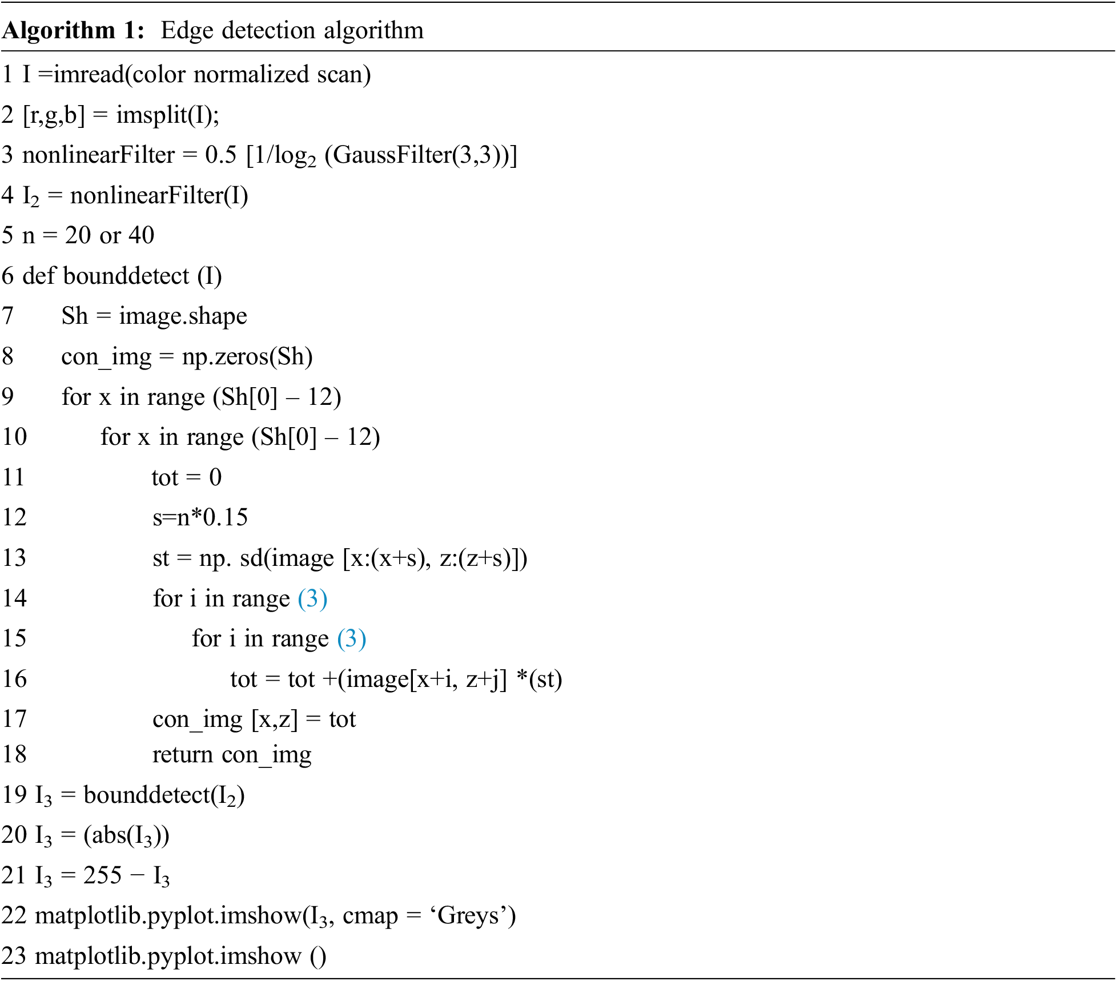Screen dimensions: 1117x981
Task: Click the 'n = 20 or 40' line
Action: (x=88, y=235)
